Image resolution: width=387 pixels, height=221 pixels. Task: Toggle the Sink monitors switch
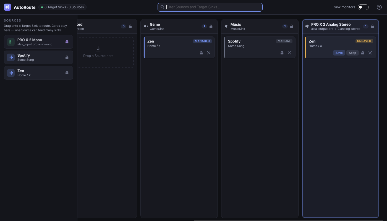[363, 7]
